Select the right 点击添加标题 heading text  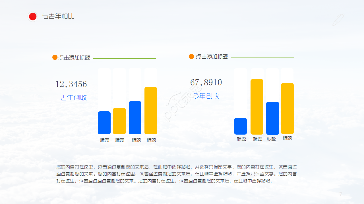click(212, 57)
